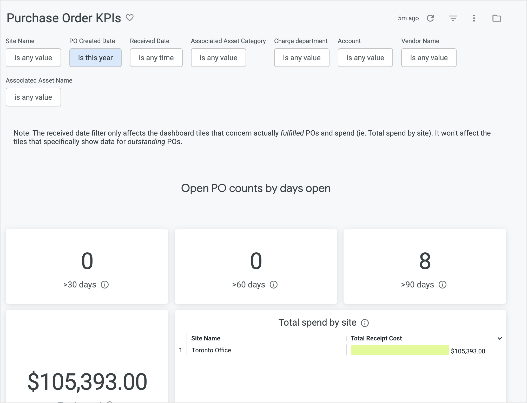Open the Received Date 'is any time' filter
The height and width of the screenshot is (403, 527).
tap(156, 58)
